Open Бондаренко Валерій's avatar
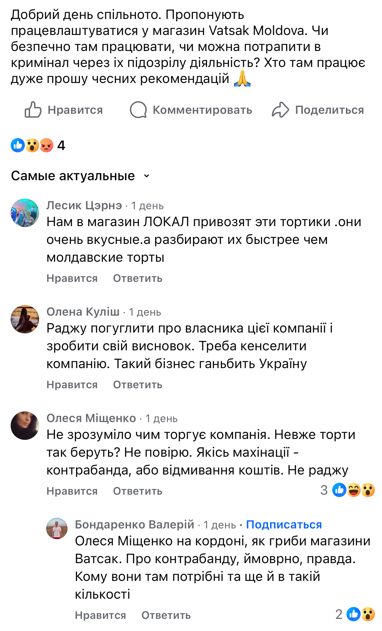This screenshot has height=631, width=382. 57,528
